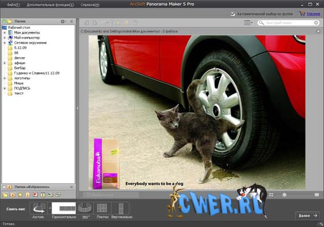Expand the Мои документы tree node
The height and width of the screenshot is (227, 324).
coord(5,32)
